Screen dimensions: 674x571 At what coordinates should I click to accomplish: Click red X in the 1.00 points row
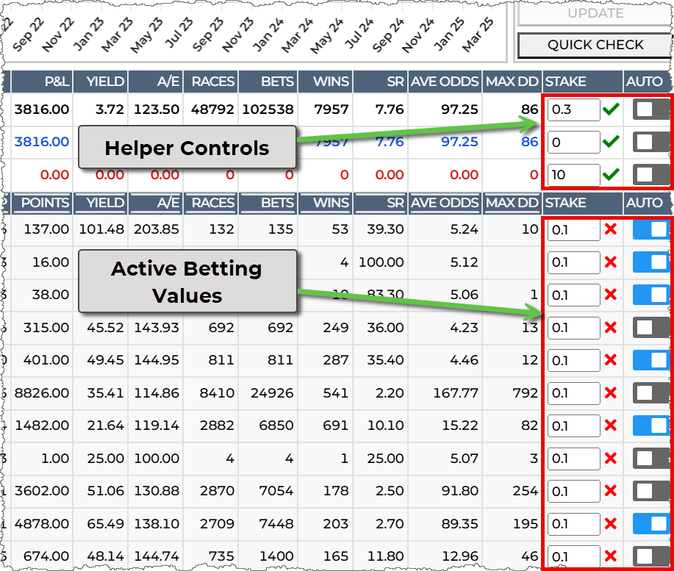[611, 459]
